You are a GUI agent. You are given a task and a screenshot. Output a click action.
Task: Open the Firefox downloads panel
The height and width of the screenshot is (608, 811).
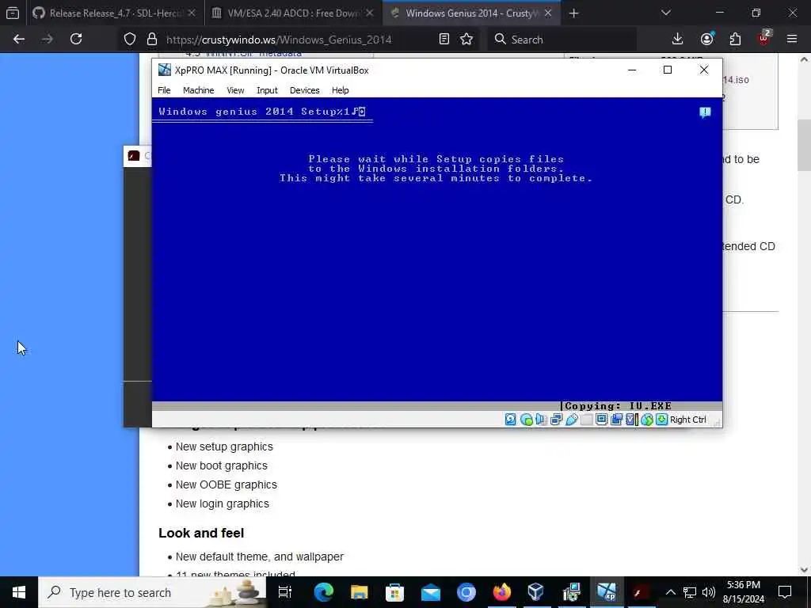pos(678,40)
